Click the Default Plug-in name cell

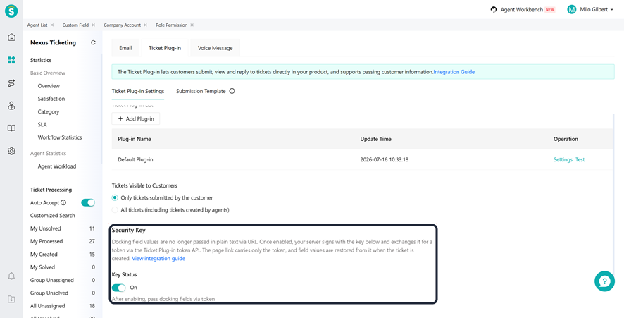(135, 160)
